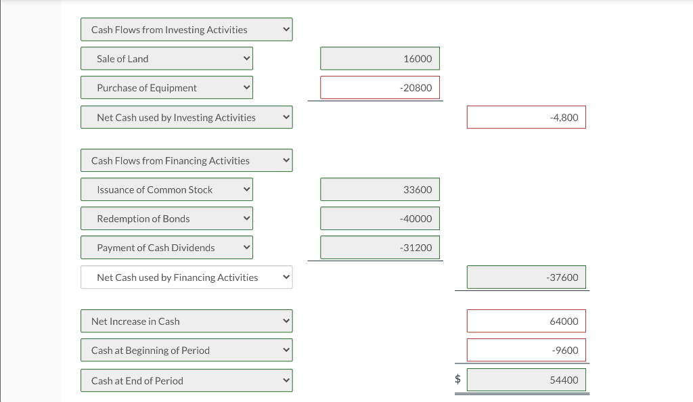Open the Net Increase in Cash dropdown

coord(186,321)
